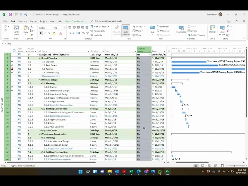
Task: Confirm entry with formula bar checkmark
Action: 5,43
